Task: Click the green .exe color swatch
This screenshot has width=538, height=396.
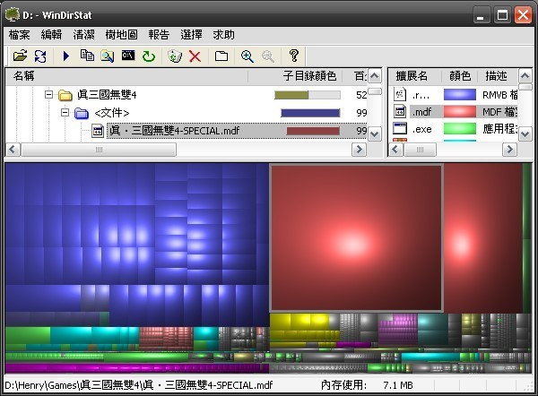Action: coord(460,129)
